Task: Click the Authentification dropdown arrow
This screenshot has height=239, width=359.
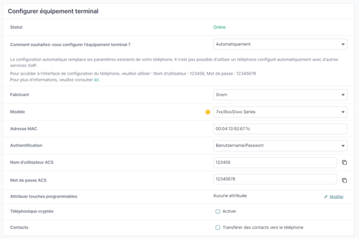Action: coord(343,146)
